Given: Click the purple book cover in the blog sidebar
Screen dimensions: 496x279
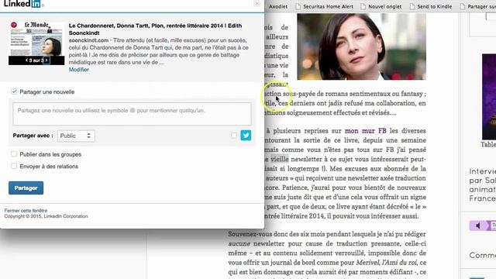Looking at the screenshot, I should [x=489, y=96].
